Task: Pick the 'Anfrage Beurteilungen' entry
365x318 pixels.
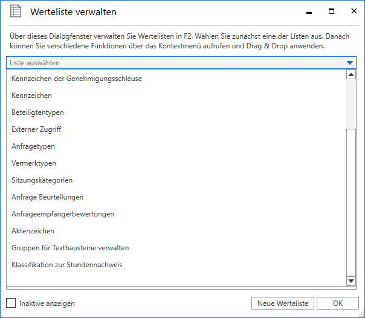Action: (47, 197)
